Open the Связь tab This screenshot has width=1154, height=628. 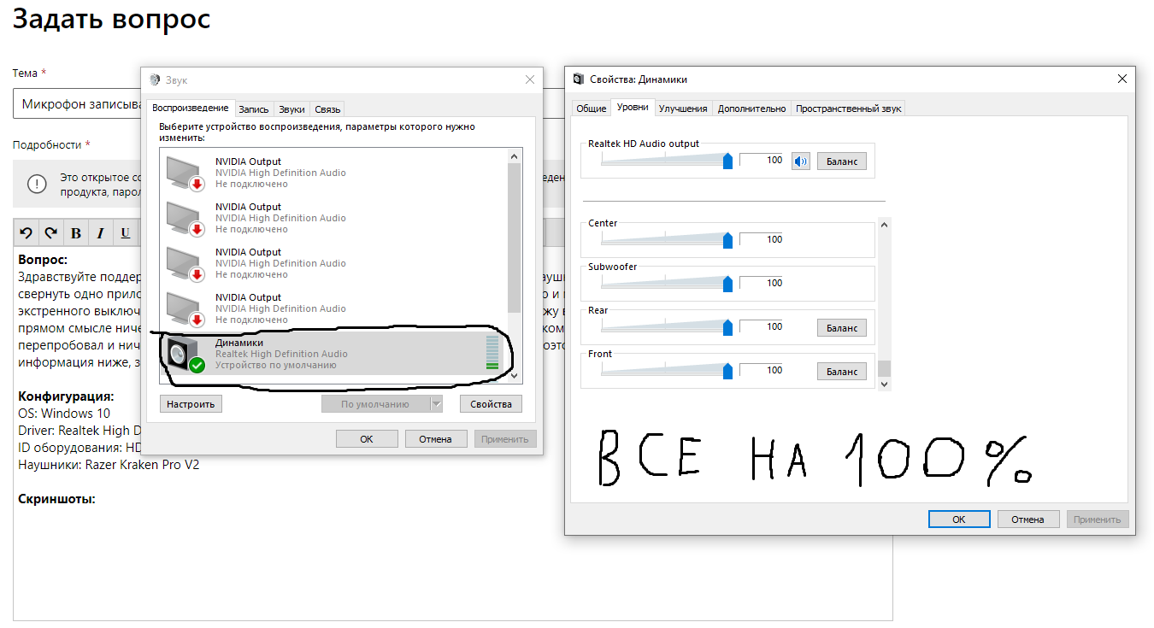click(327, 109)
